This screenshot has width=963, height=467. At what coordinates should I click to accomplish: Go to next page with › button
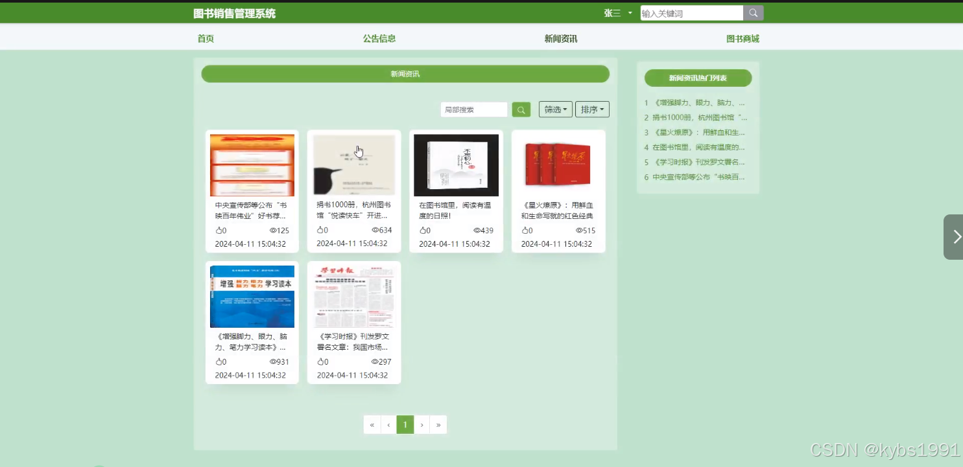point(422,425)
